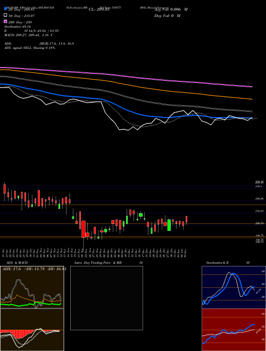Click the 'Stochastics & R' panel title
The height and width of the screenshot is (351, 266).
tap(217, 263)
